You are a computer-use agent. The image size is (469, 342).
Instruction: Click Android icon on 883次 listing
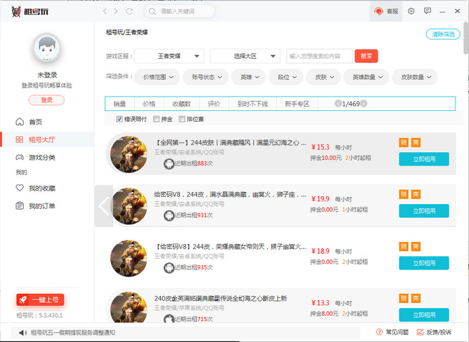point(169,164)
